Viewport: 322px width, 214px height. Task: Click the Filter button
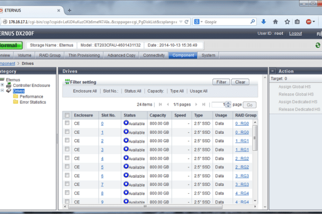[221, 82]
